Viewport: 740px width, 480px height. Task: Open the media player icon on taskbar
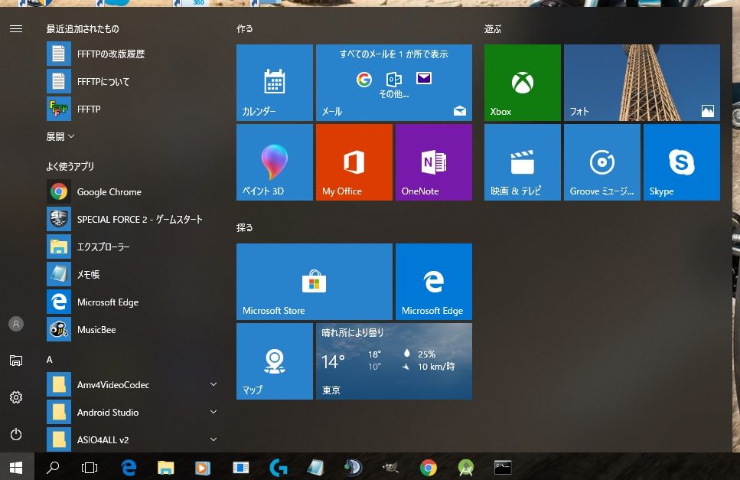(x=203, y=467)
